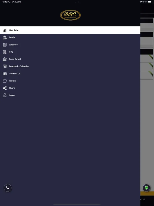
Task: Click the Economic Calendar icon
Action: click(5, 66)
